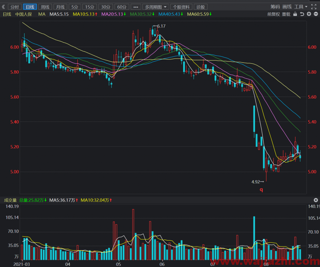Click the undo arrow icon
Screen dimensions: 320x267
302,14
